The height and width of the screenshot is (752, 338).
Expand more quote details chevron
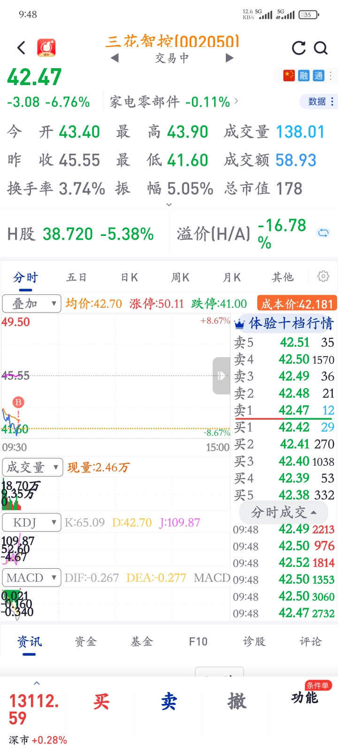point(169,204)
